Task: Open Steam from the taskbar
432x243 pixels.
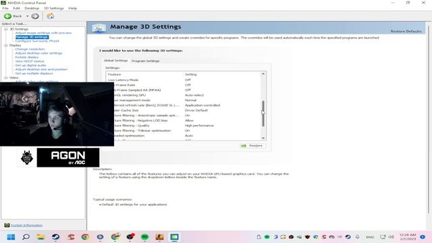Action: coord(55,237)
